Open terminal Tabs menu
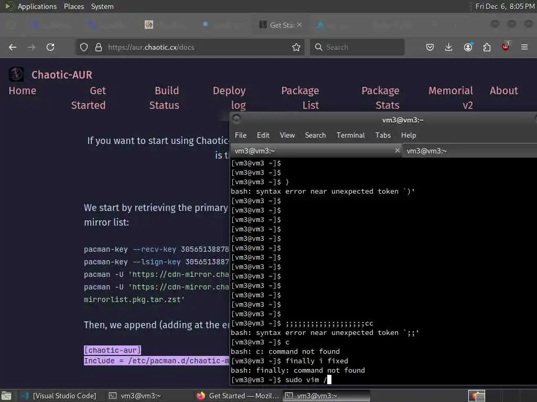Viewport: 537px width, 402px height. tap(382, 135)
